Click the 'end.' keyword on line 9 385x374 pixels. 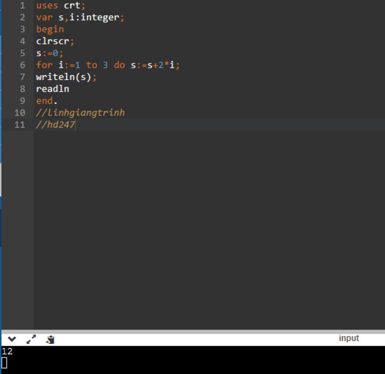click(x=47, y=101)
